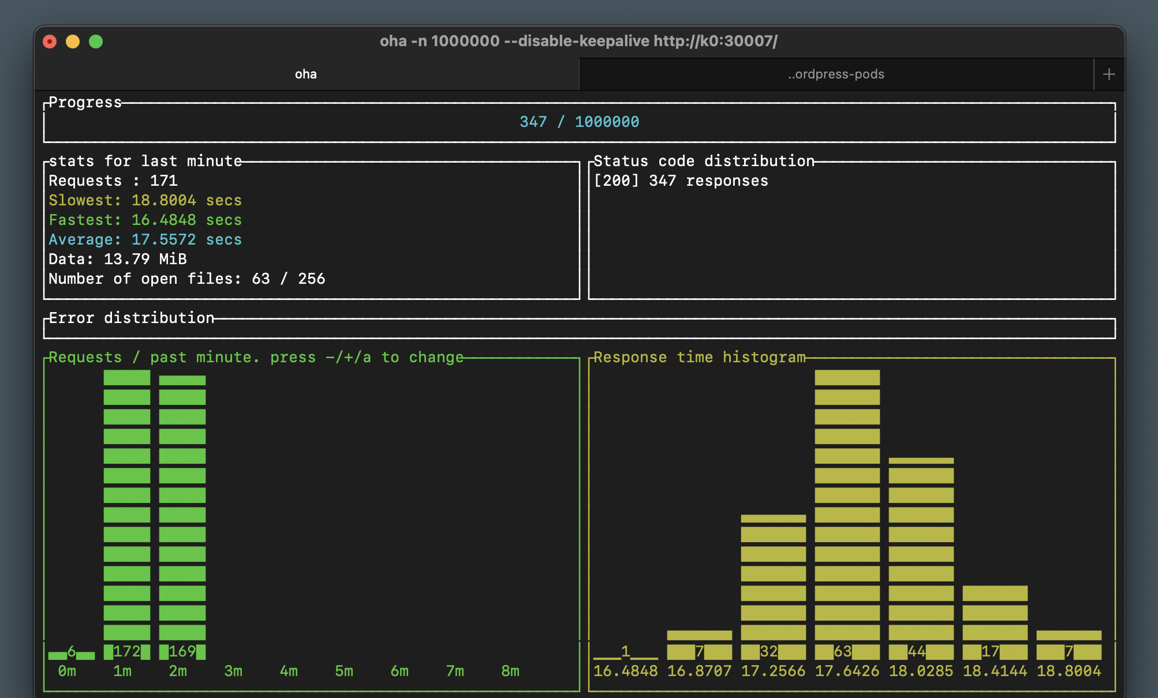Click the Response time histogram heading
Viewport: 1158px width, 698px height.
(699, 357)
